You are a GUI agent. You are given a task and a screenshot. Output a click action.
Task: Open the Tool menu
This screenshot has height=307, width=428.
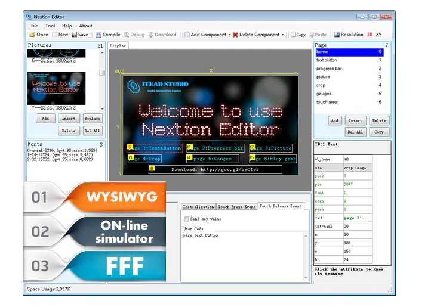pyautogui.click(x=50, y=26)
